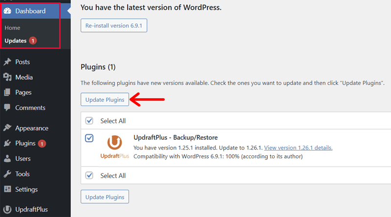Screen dimensions: 391x217
Task: Click the Plugins notification badge
Action: 42,143
